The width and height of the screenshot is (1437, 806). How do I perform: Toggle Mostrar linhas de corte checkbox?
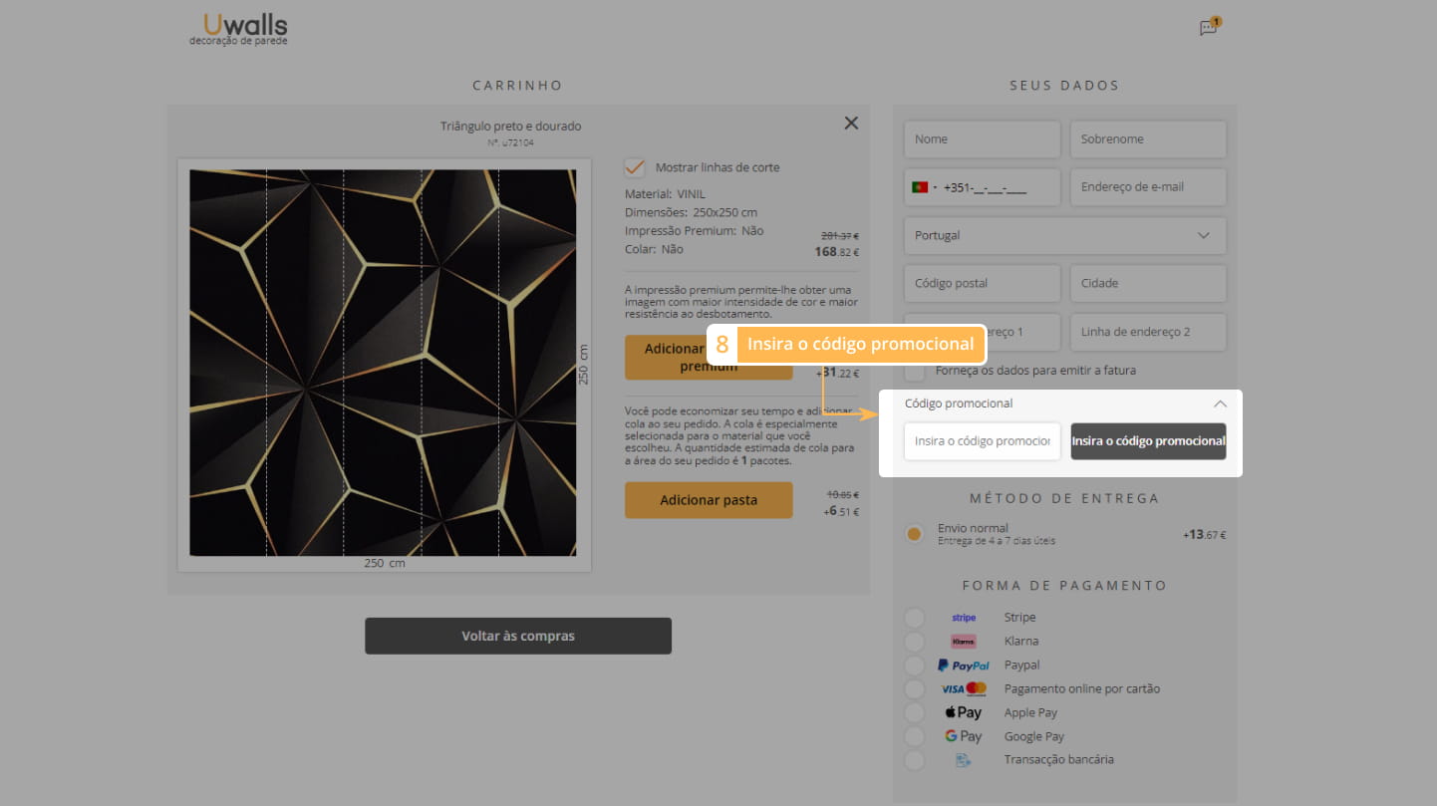[635, 167]
